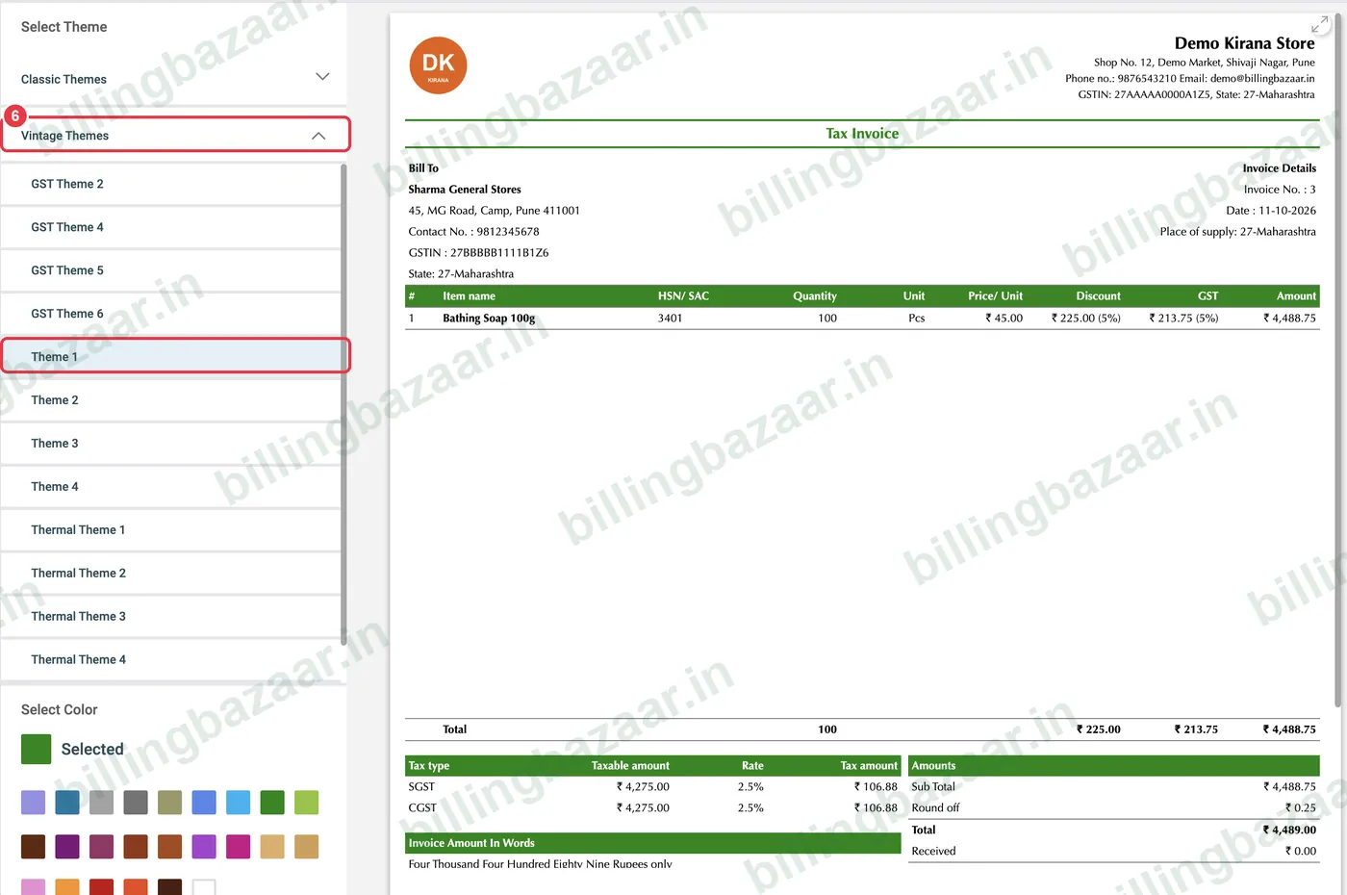The height and width of the screenshot is (895, 1347).
Task: Choose the bright orange swatch in bottom row
Action: coord(67,887)
